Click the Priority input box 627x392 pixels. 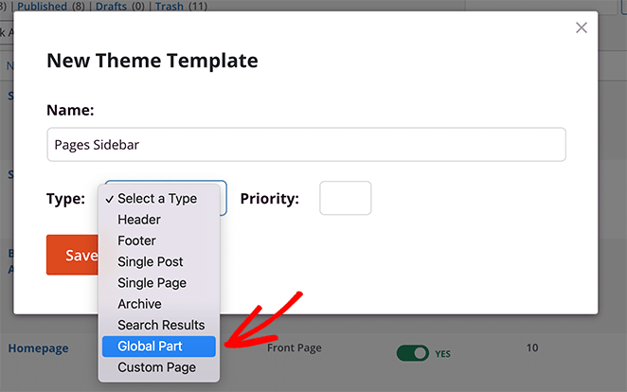pos(345,199)
